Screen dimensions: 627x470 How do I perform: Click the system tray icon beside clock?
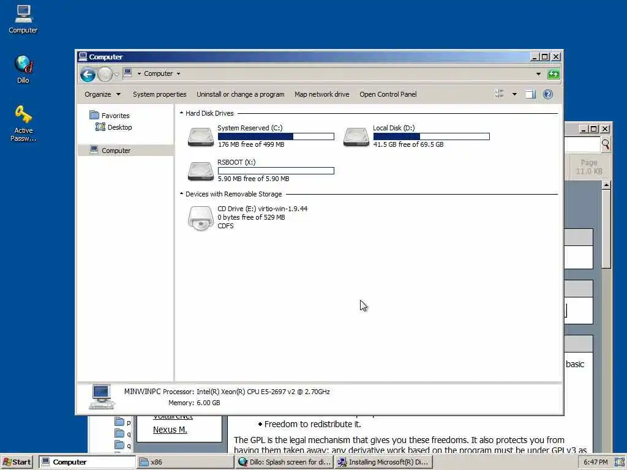tap(619, 462)
